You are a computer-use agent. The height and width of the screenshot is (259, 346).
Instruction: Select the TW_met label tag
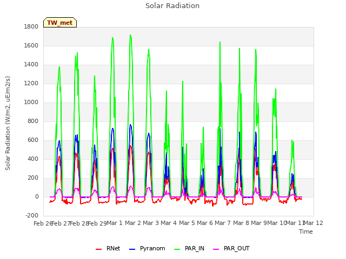[60, 23]
